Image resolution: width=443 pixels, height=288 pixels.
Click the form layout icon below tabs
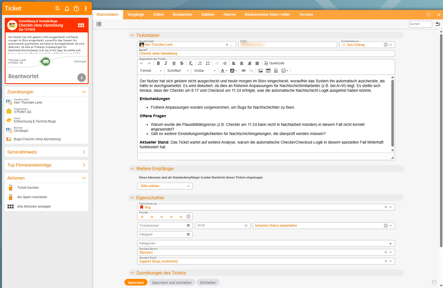click(x=99, y=24)
